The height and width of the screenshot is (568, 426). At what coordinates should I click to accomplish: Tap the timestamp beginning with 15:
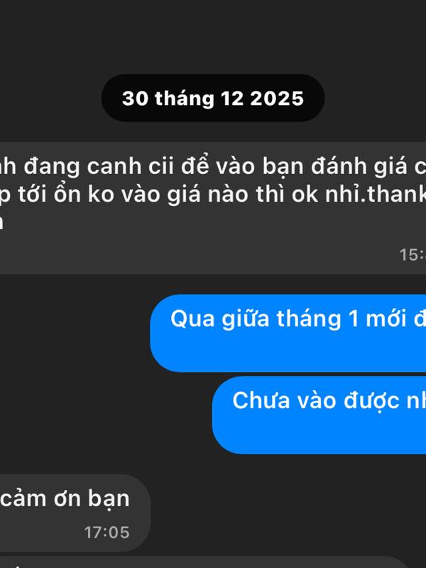413,255
